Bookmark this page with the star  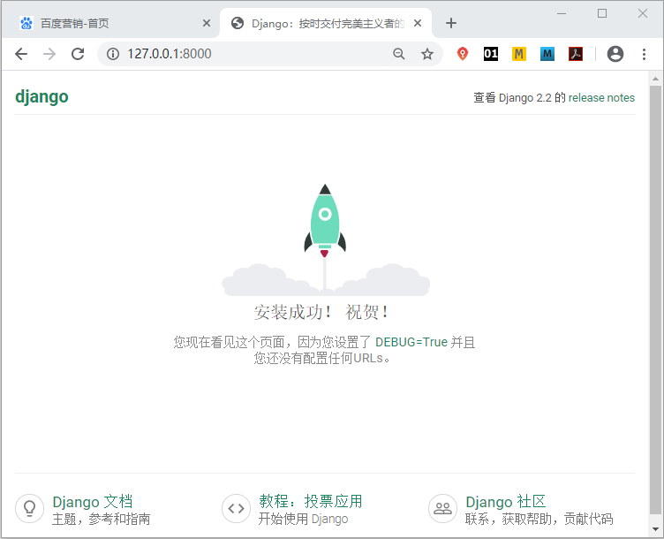pos(427,54)
